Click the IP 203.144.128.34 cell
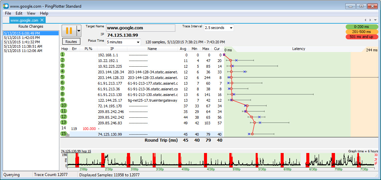The width and height of the screenshot is (381, 180). pyautogui.click(x=111, y=72)
